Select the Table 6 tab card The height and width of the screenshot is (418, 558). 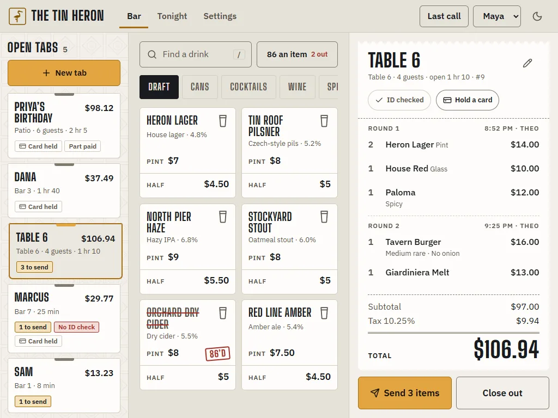[65, 251]
